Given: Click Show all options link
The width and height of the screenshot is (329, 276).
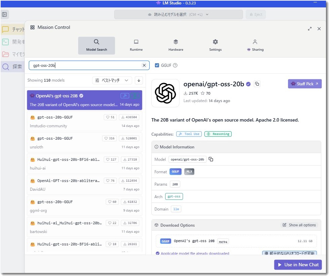Looking at the screenshot, I should tap(299, 225).
